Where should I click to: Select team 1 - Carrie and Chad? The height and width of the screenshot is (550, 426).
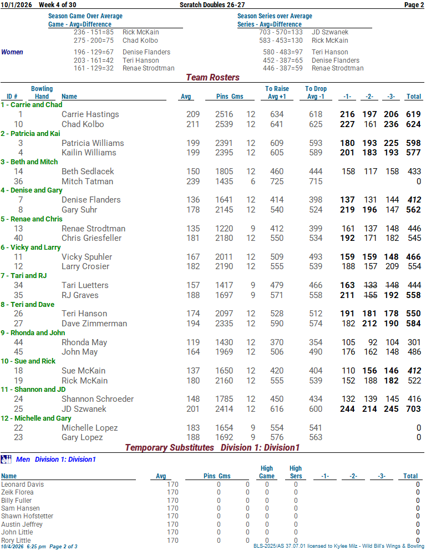32,104
